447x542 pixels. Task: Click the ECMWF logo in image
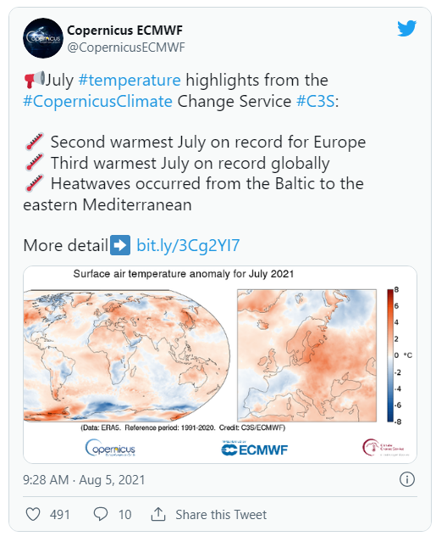(x=254, y=449)
